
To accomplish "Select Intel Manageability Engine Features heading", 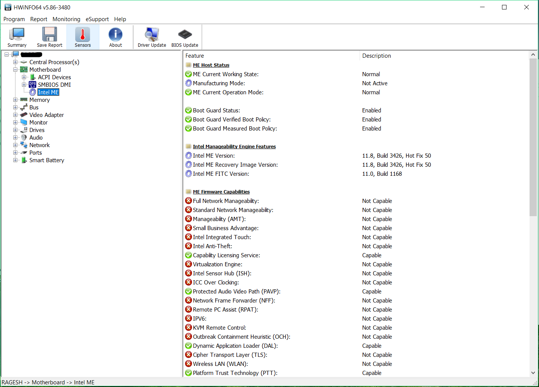I will click(x=234, y=147).
